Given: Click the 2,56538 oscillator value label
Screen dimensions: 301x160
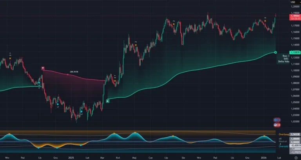Looking at the screenshot, I should click(x=295, y=135).
